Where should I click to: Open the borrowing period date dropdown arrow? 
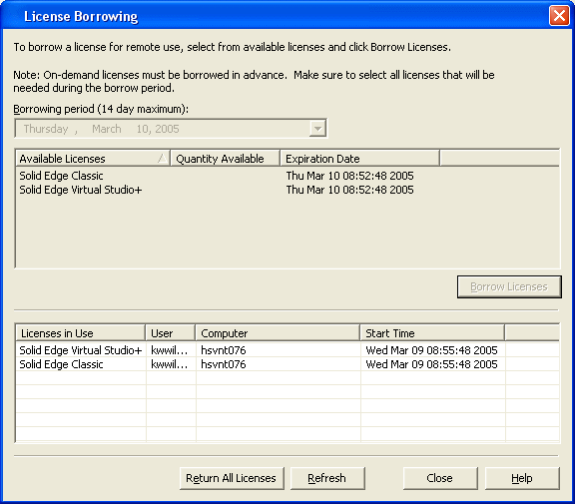(x=317, y=129)
